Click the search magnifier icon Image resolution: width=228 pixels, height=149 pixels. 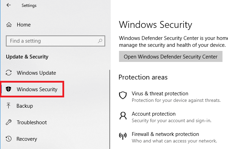click(100, 41)
